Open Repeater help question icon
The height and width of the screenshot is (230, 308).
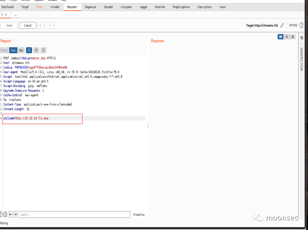pyautogui.click(x=302, y=25)
